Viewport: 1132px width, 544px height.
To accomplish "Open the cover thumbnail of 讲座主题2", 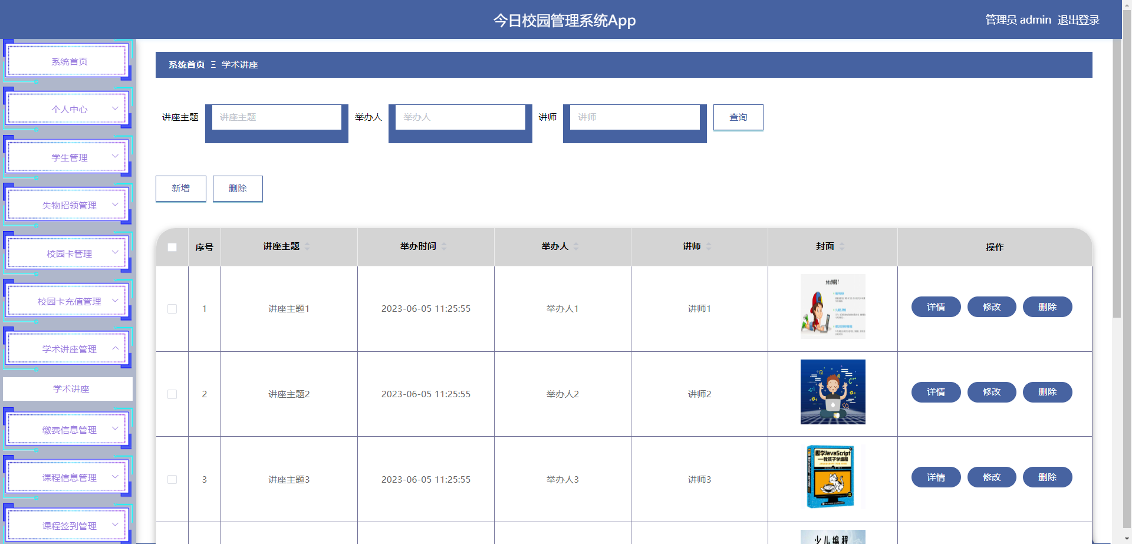I will [x=832, y=391].
